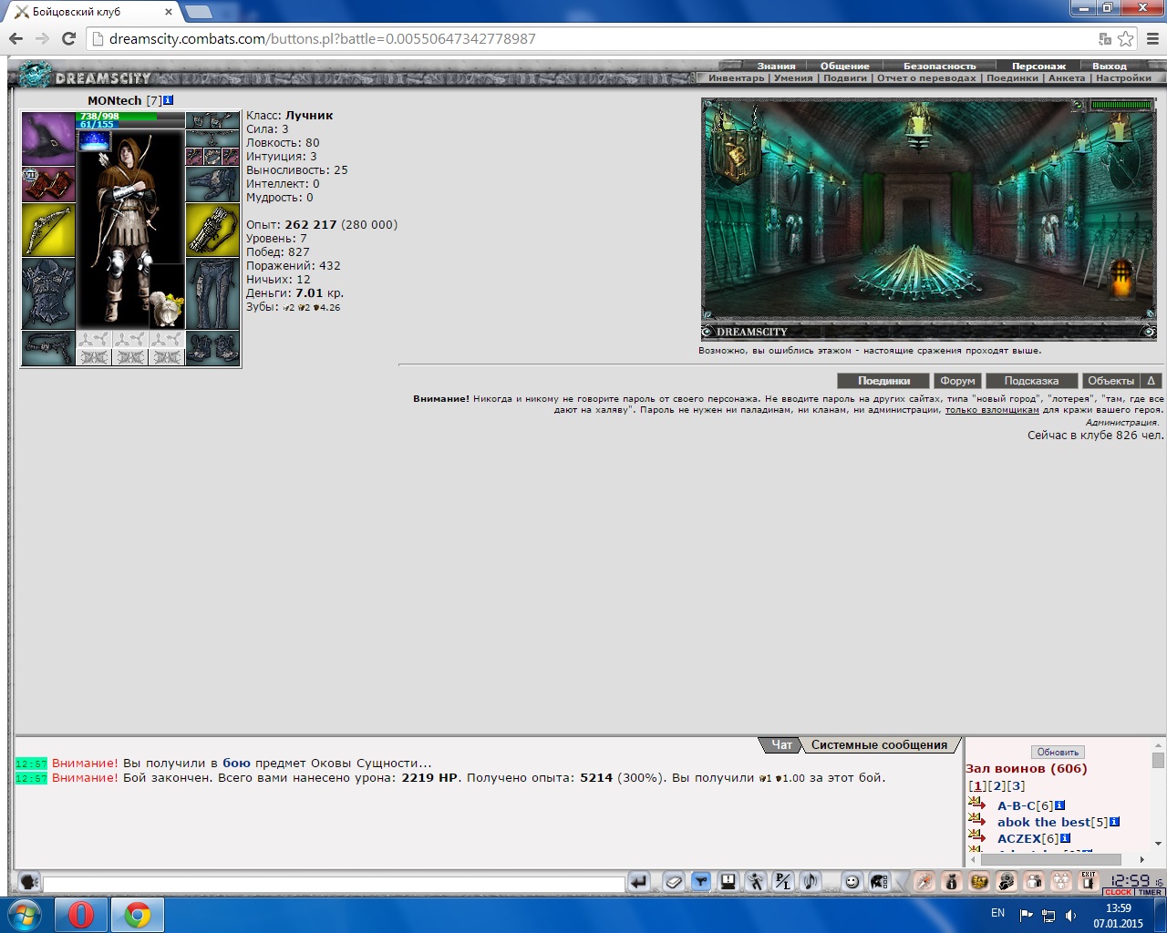
Task: Open the Инвентарь submenu link
Action: (736, 78)
